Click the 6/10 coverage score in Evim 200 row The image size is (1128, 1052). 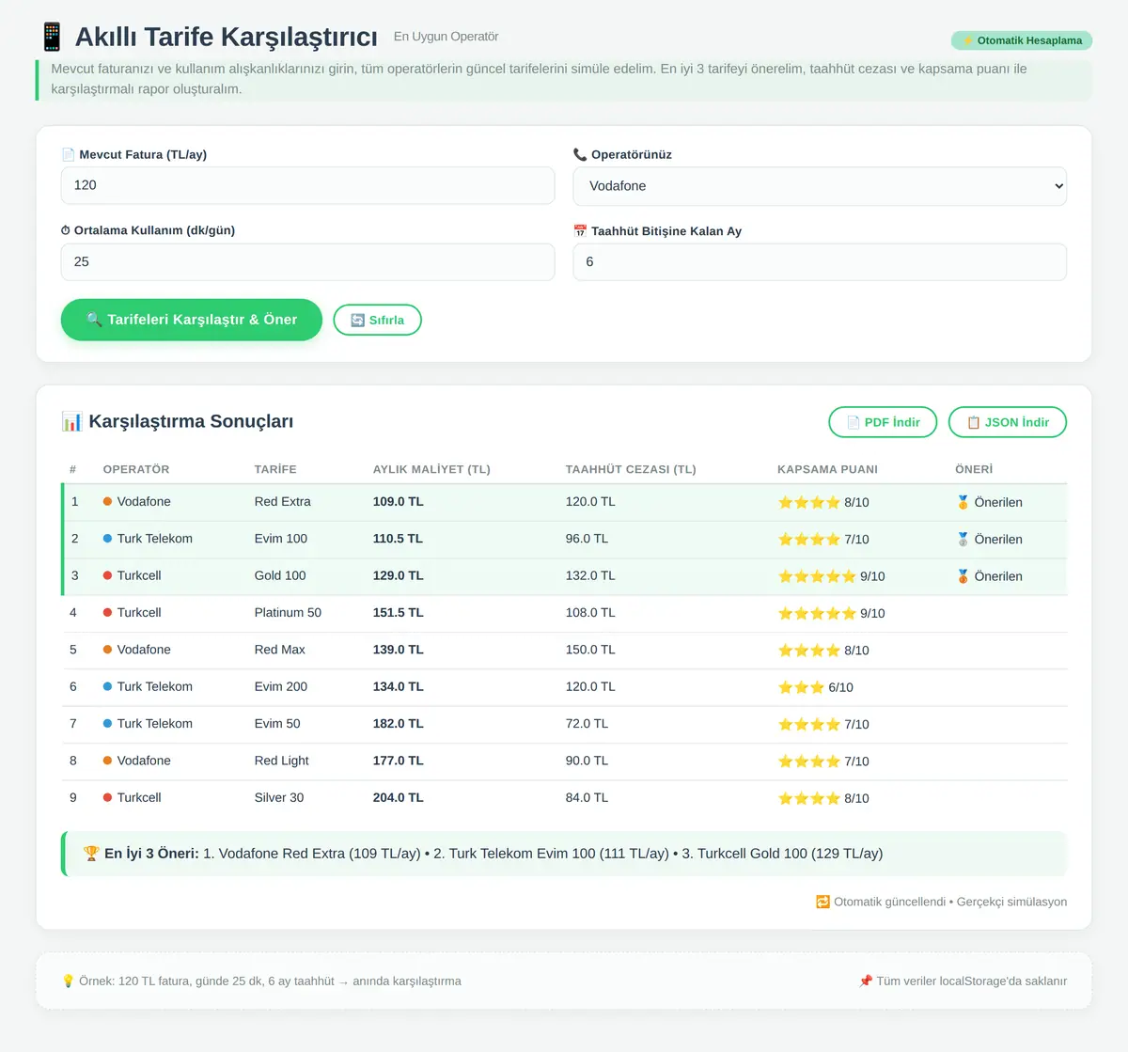[840, 687]
